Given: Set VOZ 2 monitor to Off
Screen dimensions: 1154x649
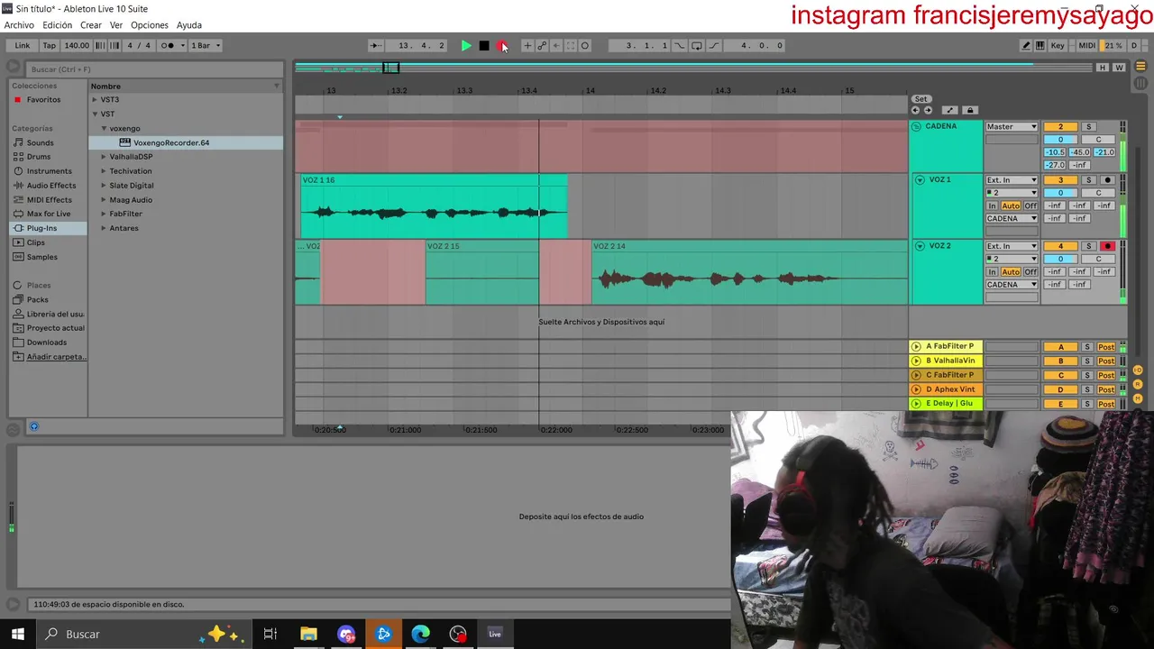Looking at the screenshot, I should (1030, 271).
